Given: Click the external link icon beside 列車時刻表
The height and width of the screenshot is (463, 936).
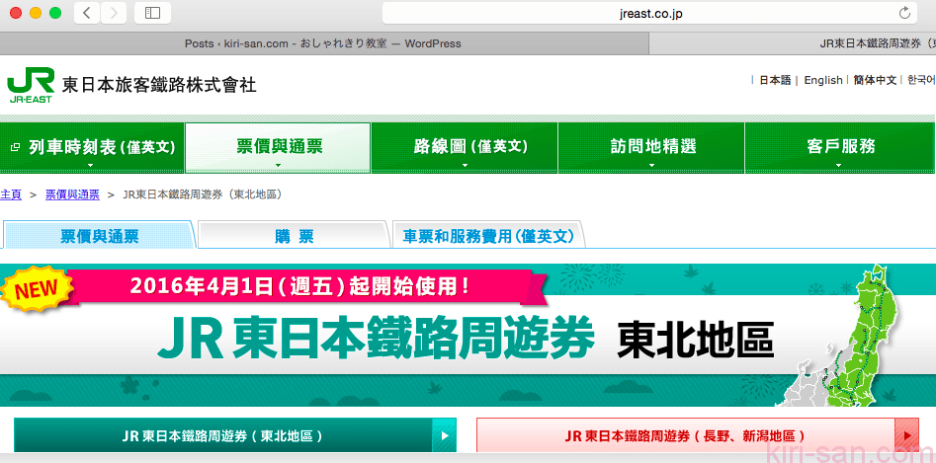Looking at the screenshot, I should (16, 146).
